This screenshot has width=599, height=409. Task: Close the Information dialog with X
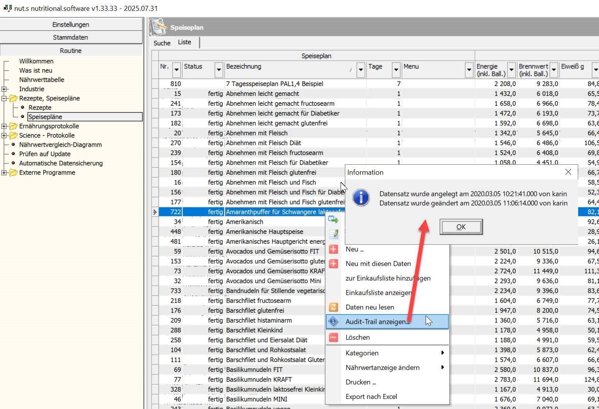[x=568, y=172]
